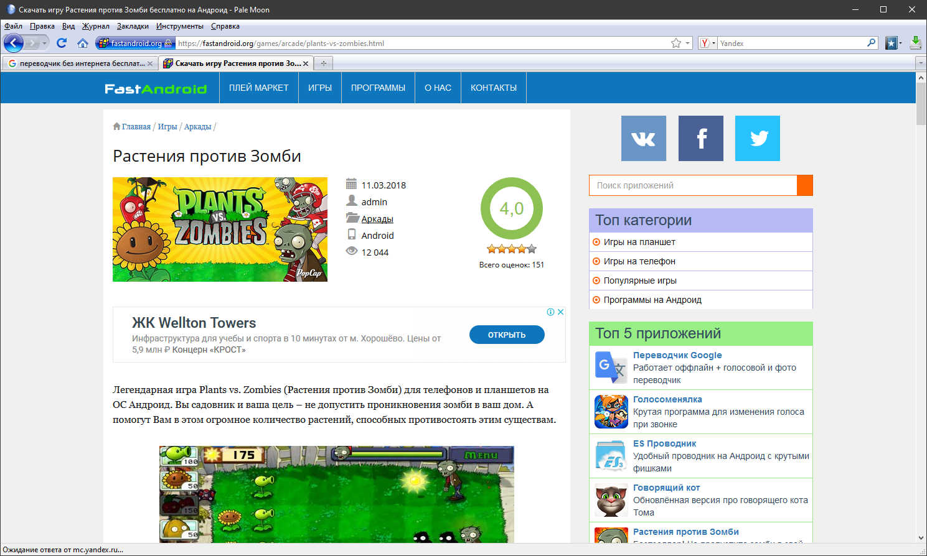Image resolution: width=927 pixels, height=556 pixels.
Task: Switch to the 'переводчик без интернета' tab
Action: coord(80,63)
